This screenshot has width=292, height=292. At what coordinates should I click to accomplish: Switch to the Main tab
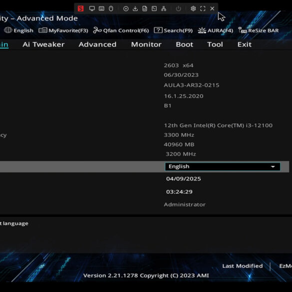pos(4,44)
